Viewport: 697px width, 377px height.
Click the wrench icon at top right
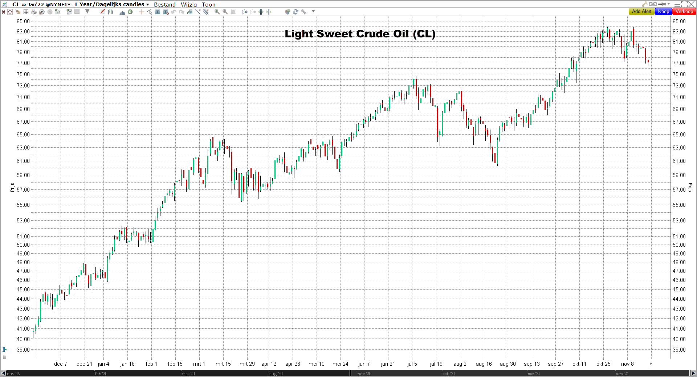click(644, 4)
